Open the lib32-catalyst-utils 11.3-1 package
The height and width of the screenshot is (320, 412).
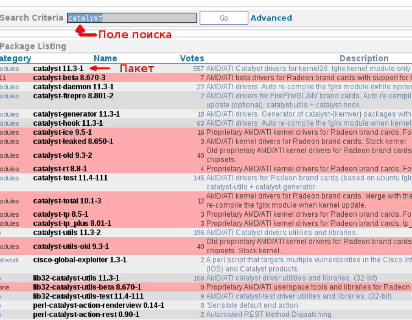tap(76, 278)
